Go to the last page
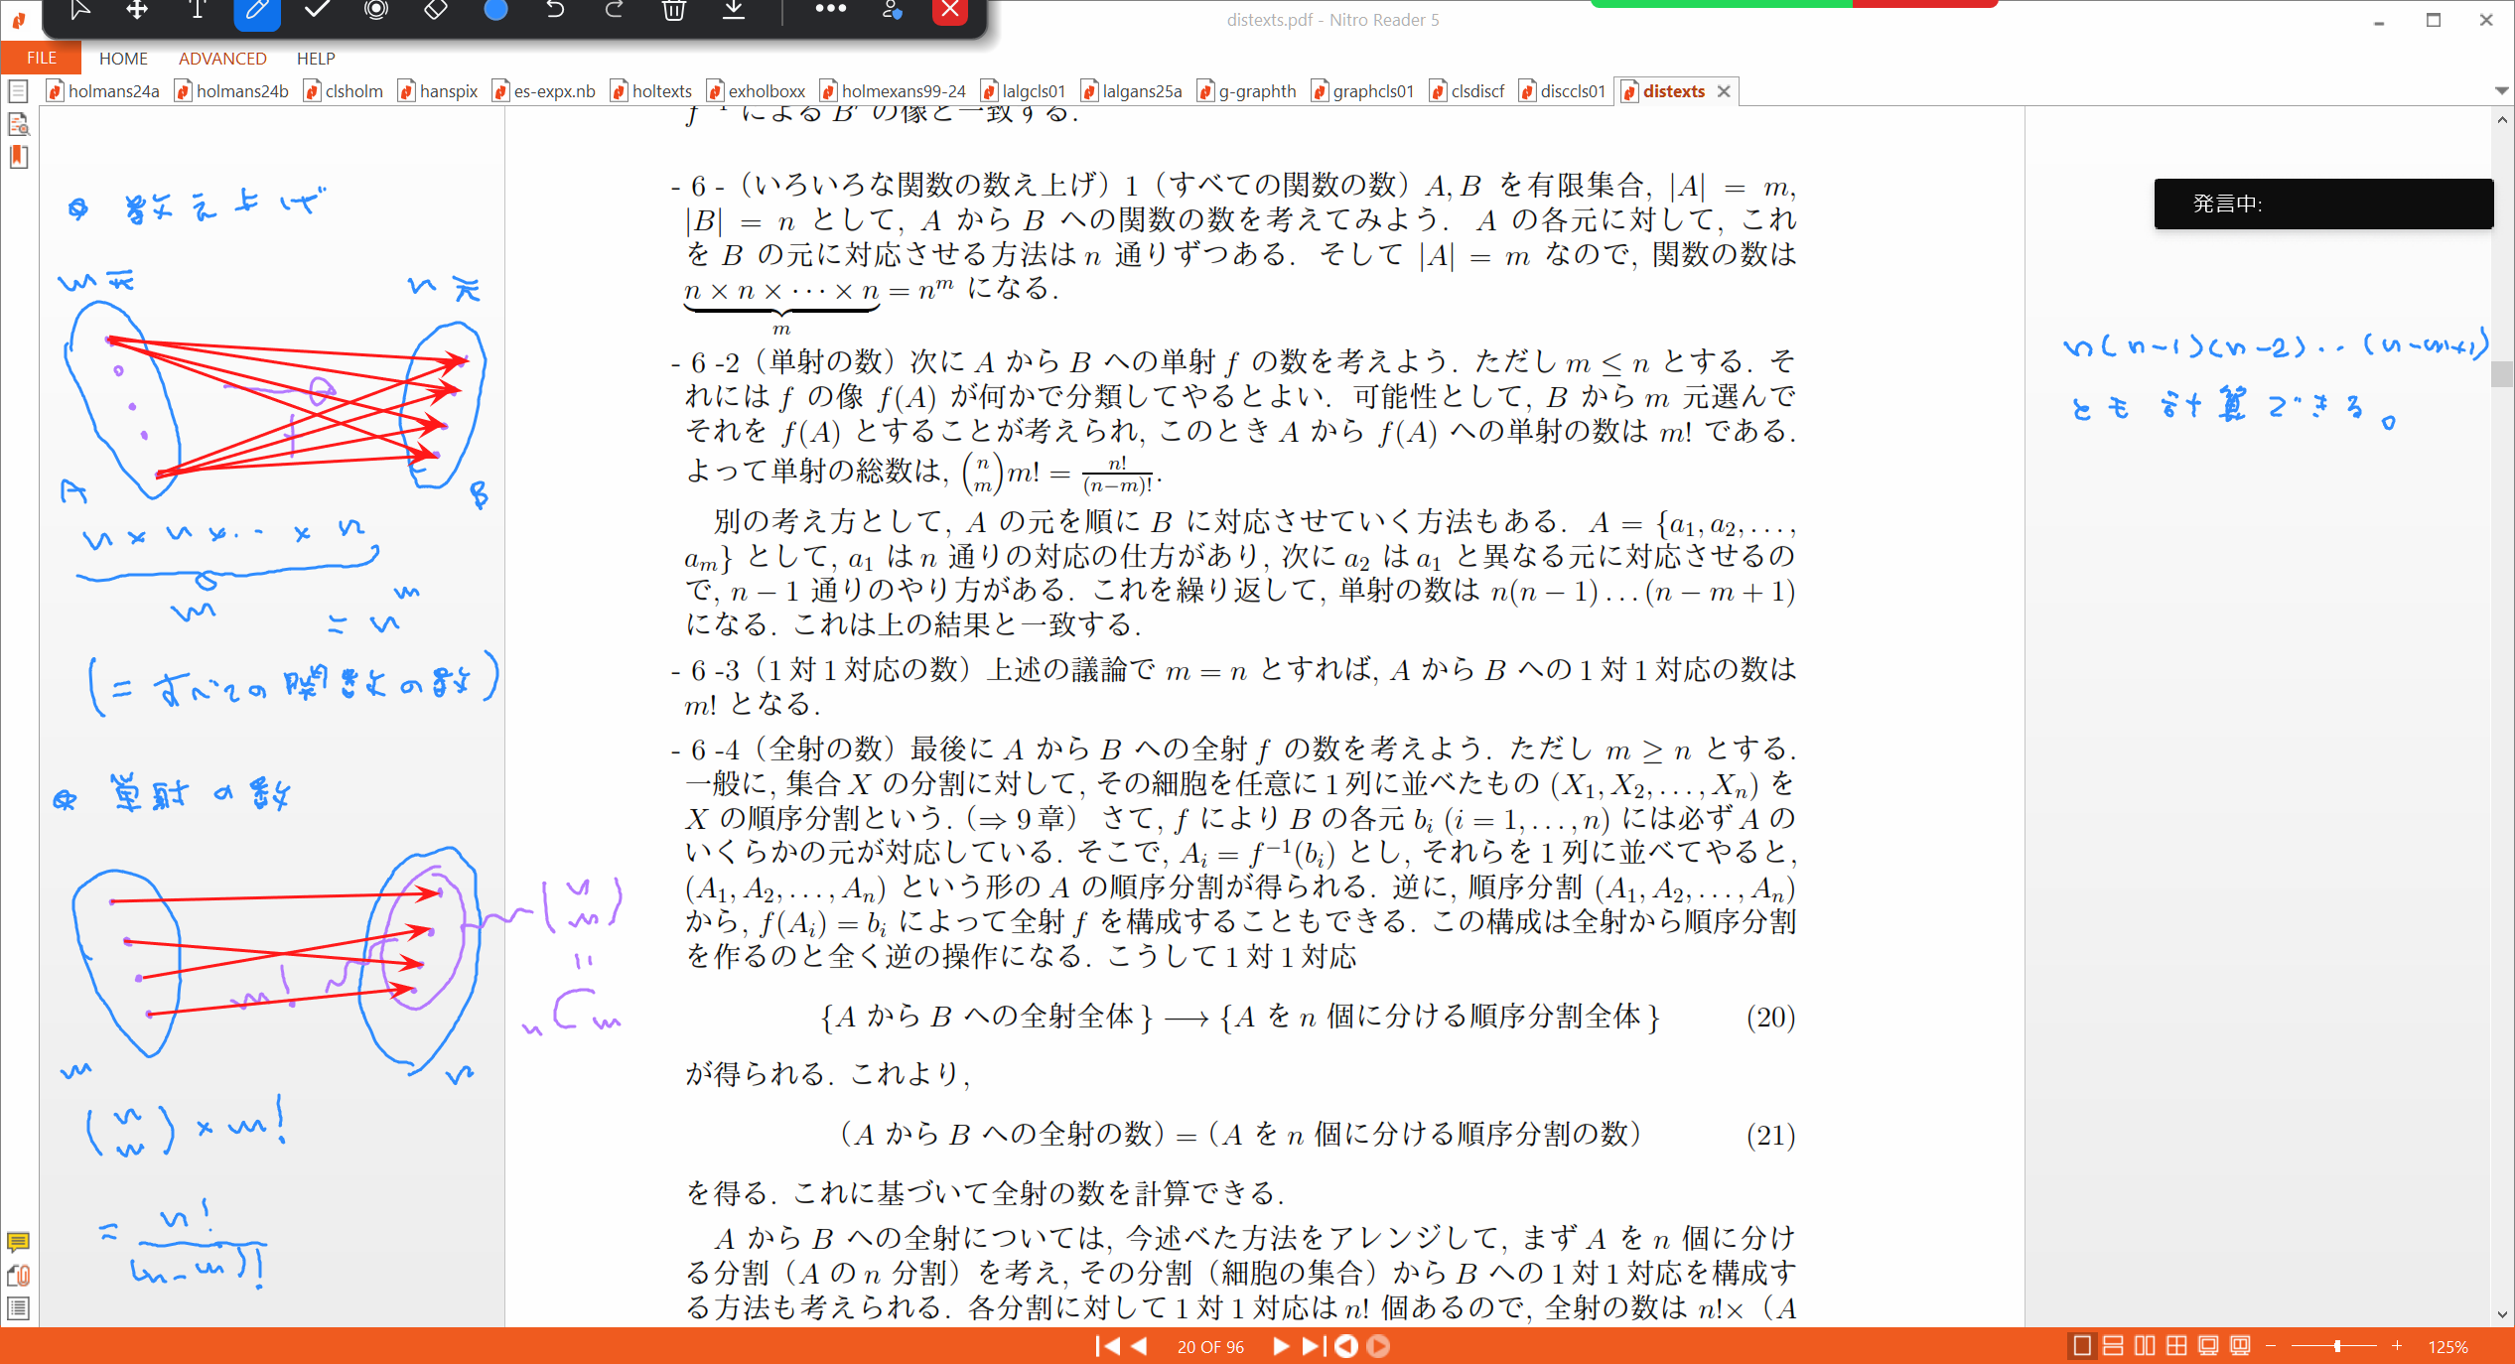 click(1312, 1346)
